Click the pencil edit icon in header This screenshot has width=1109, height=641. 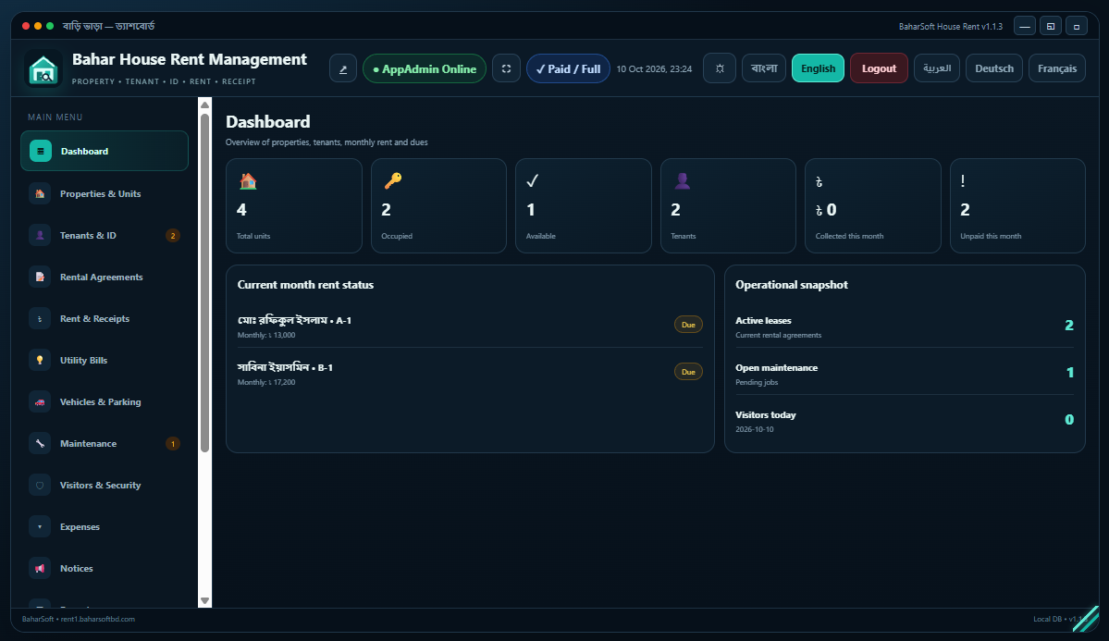point(343,68)
